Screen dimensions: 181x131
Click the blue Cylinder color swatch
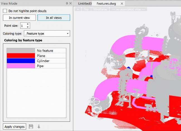(x=21, y=61)
